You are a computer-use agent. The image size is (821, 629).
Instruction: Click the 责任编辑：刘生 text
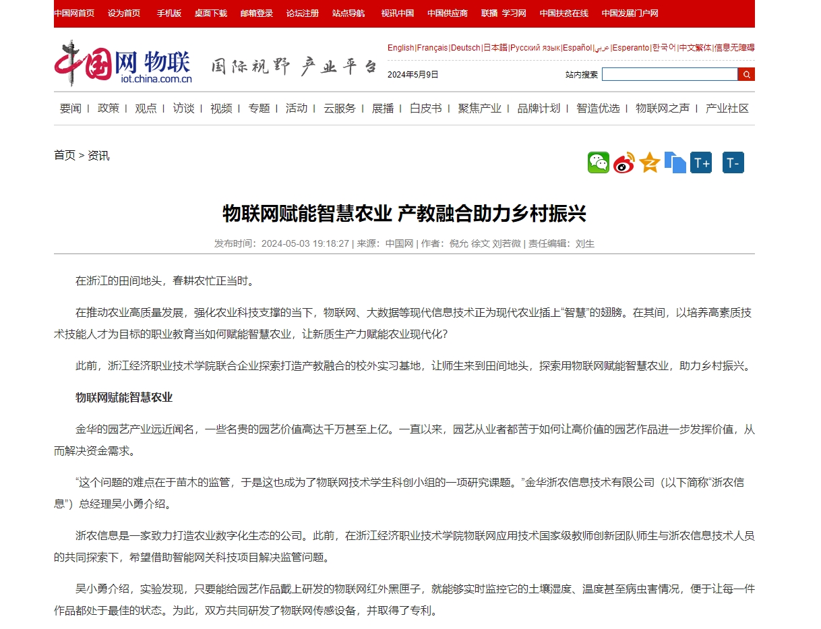[561, 244]
